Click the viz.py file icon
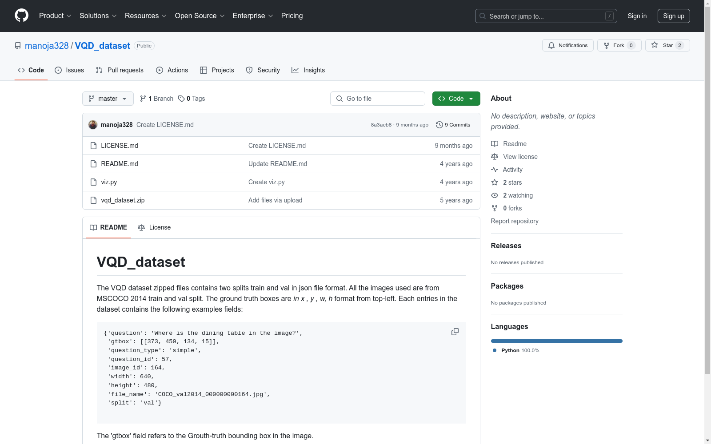Image resolution: width=711 pixels, height=444 pixels. [x=93, y=182]
